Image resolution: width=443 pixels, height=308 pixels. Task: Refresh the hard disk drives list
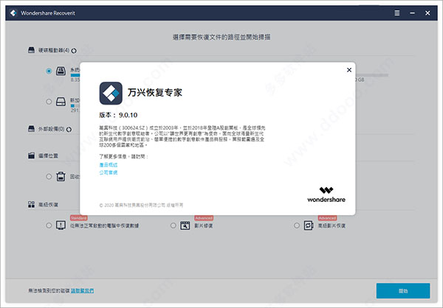pos(74,51)
